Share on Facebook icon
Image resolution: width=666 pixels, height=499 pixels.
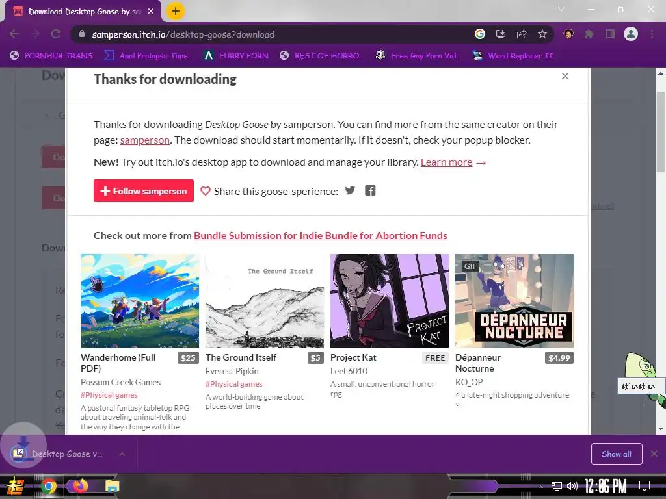(370, 190)
